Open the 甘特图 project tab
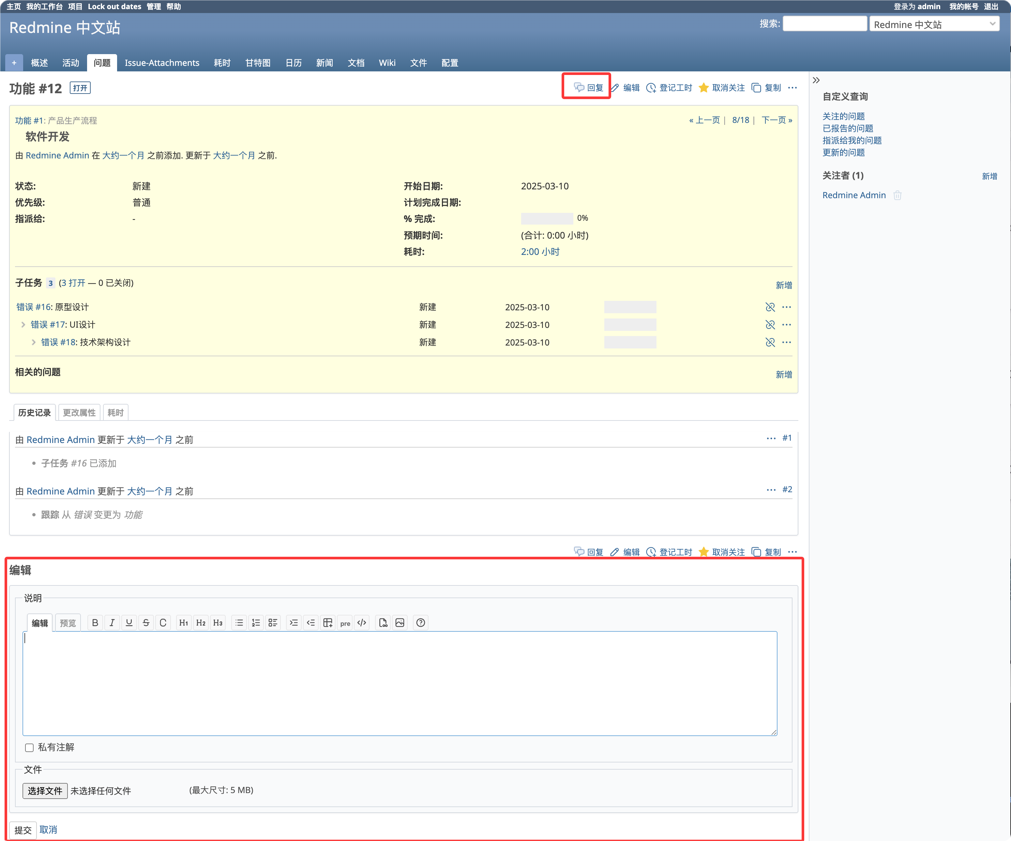 258,63
